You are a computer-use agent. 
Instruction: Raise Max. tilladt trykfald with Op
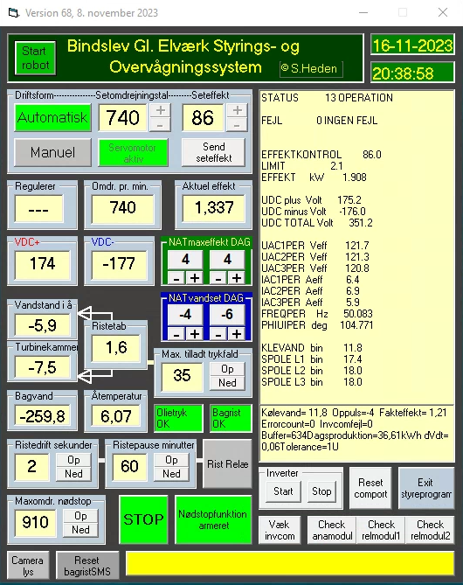coord(227,369)
